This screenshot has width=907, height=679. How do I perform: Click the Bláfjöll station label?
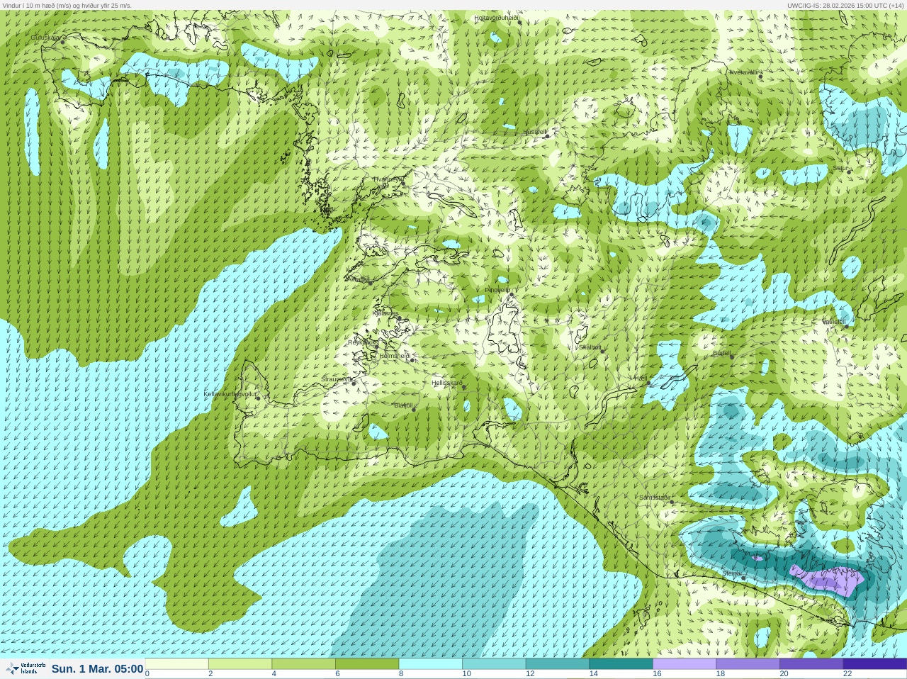(x=403, y=405)
